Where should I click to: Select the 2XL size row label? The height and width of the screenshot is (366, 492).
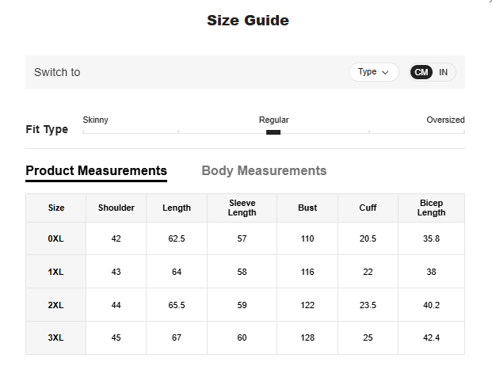[56, 305]
